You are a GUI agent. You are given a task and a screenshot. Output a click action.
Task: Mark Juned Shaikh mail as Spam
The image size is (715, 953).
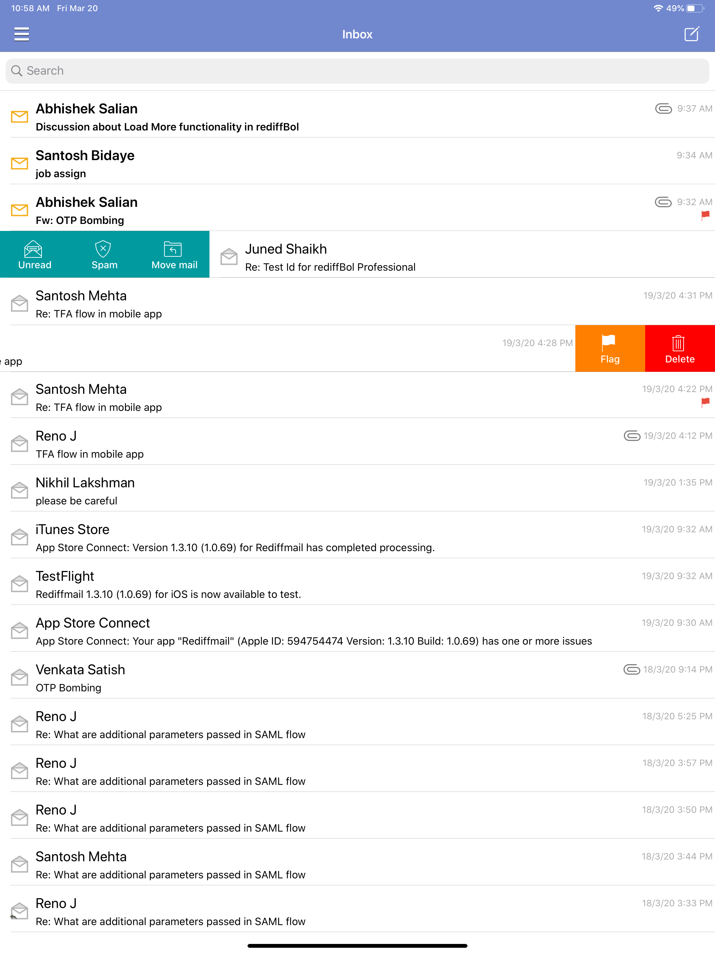point(104,255)
